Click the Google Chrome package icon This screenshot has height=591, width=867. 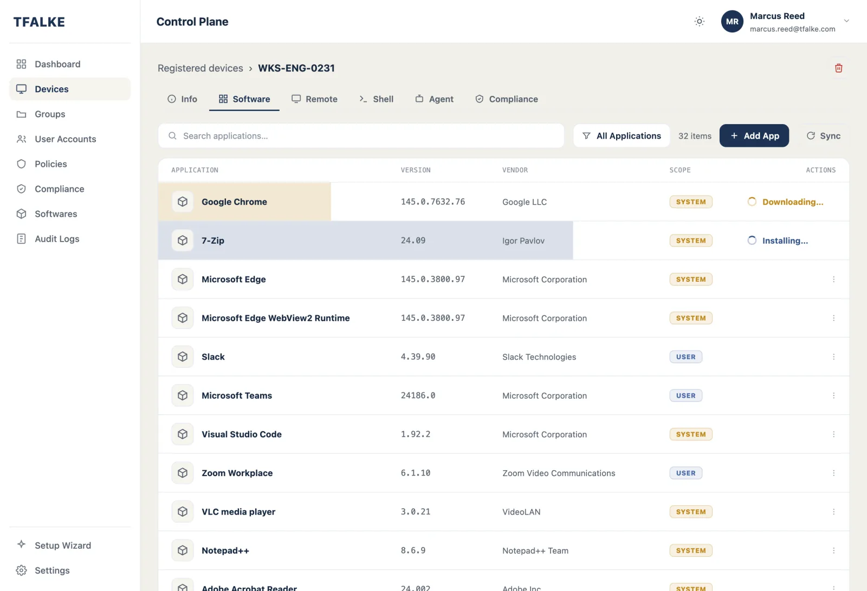pyautogui.click(x=183, y=202)
